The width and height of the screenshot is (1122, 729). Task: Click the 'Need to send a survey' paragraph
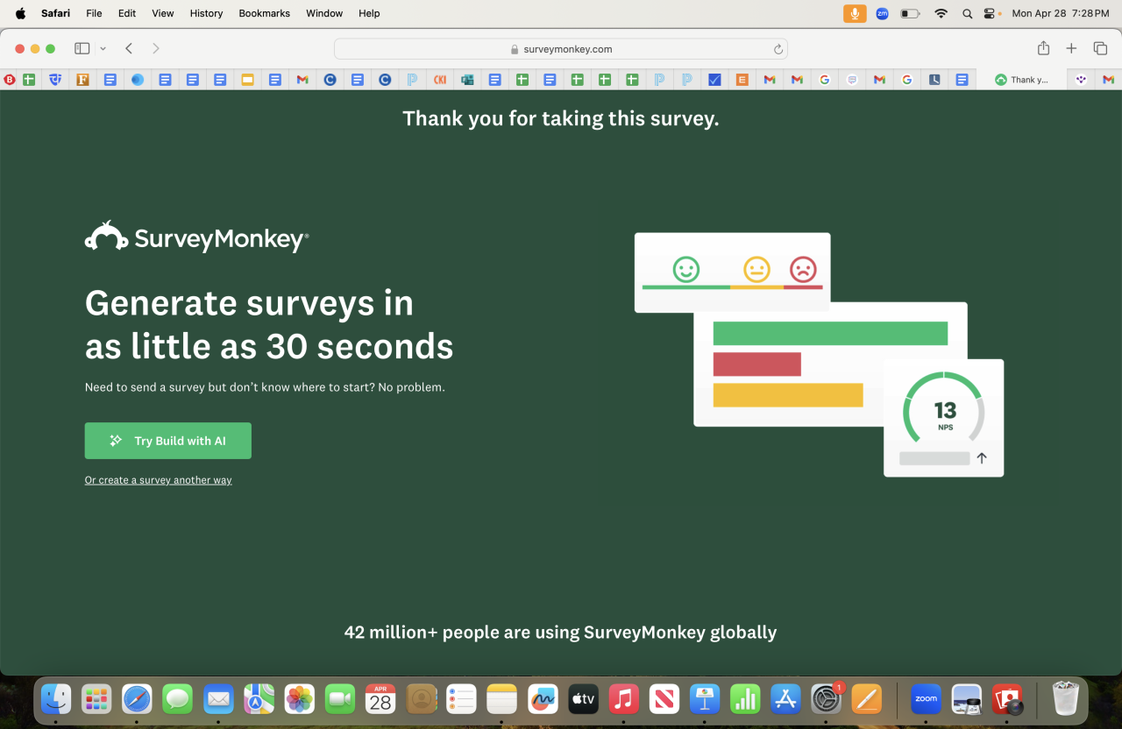click(x=265, y=387)
